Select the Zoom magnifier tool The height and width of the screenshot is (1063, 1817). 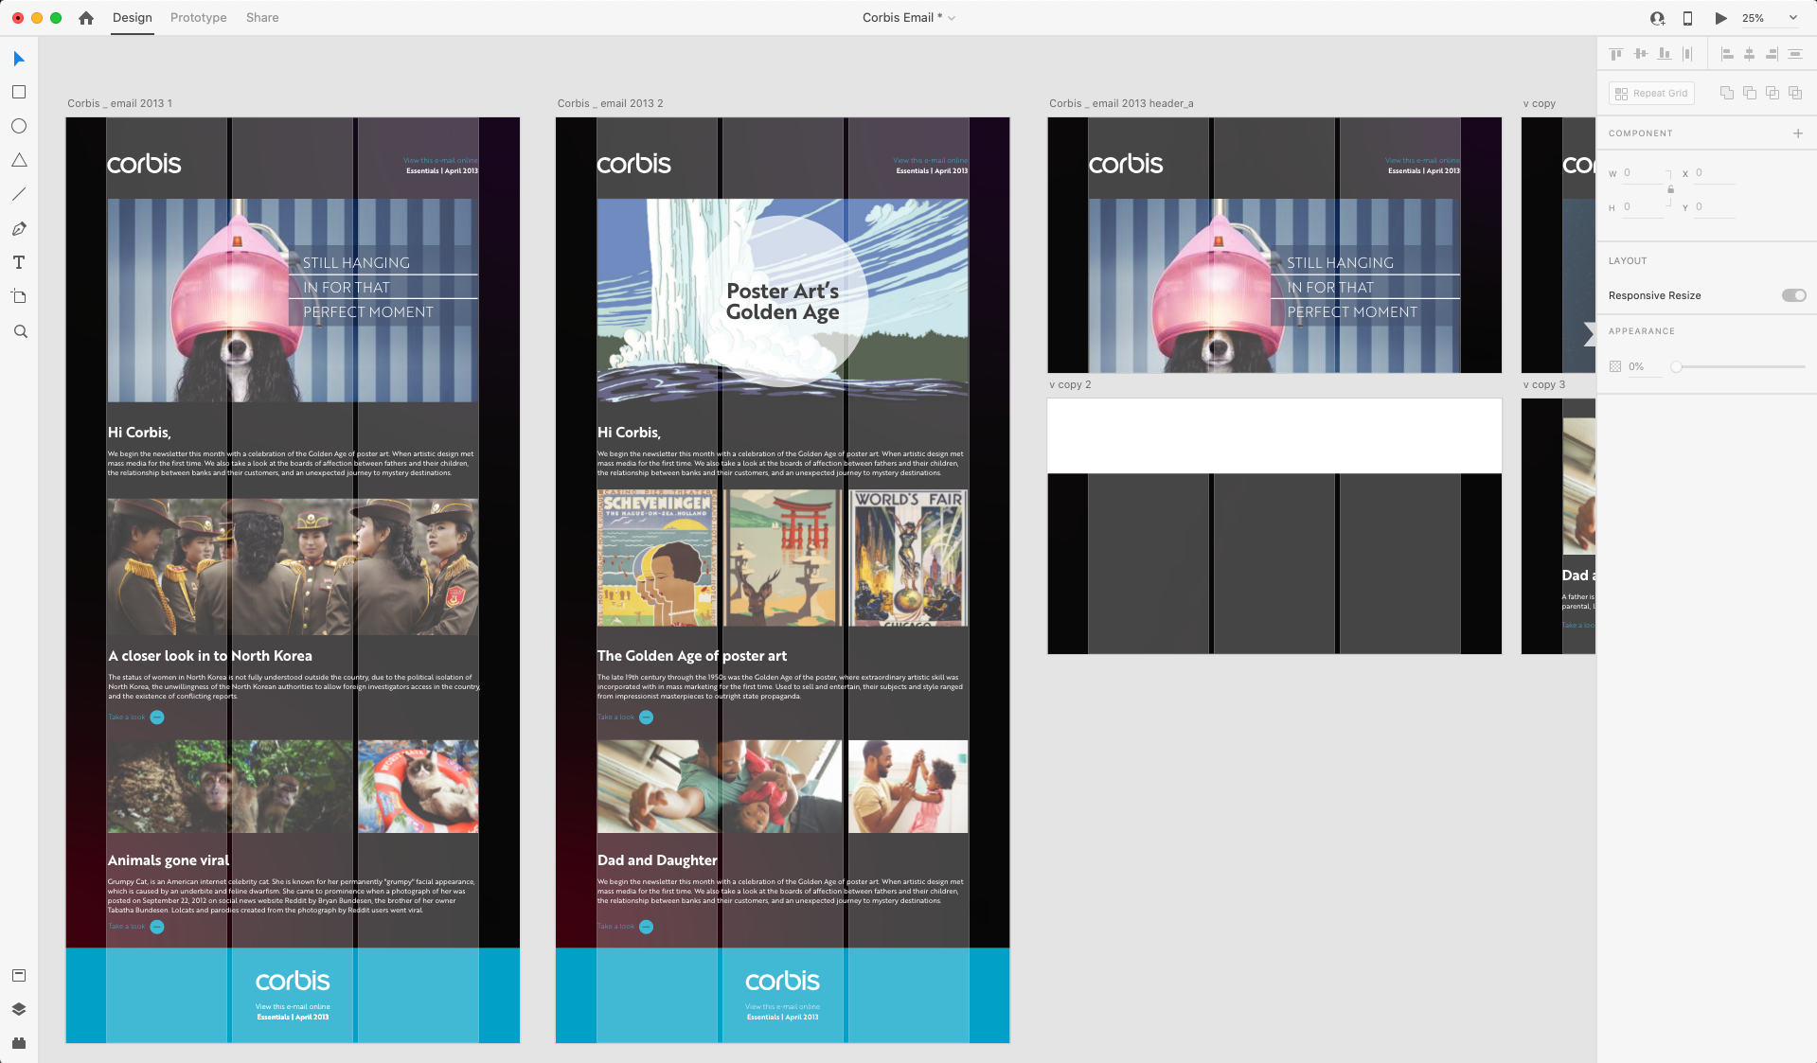20,331
